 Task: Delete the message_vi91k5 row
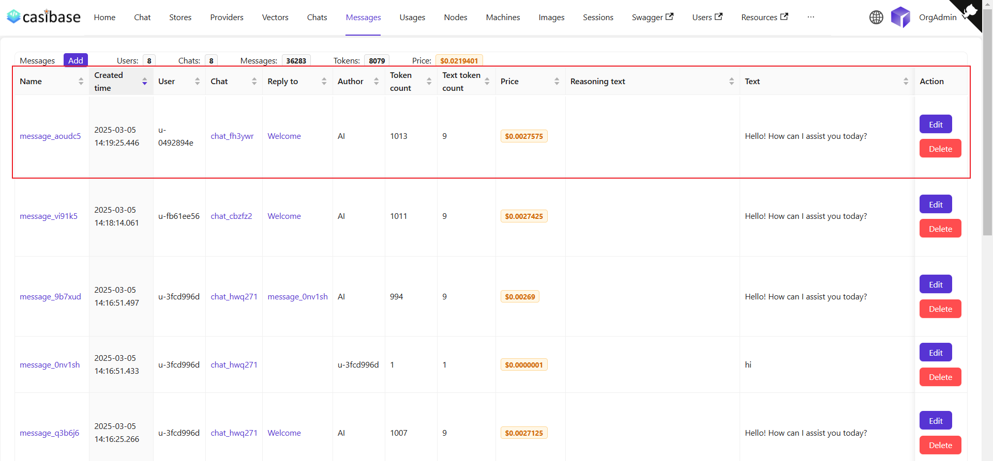[940, 229]
